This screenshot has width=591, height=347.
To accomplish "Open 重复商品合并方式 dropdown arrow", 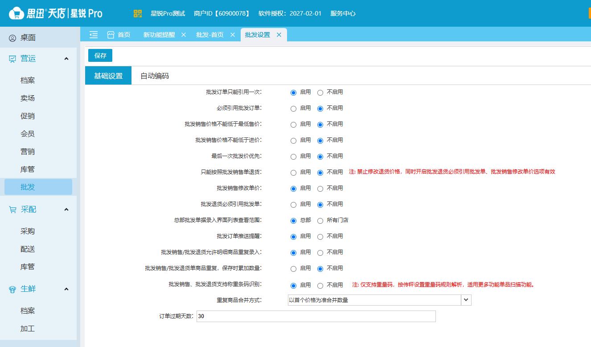I will (466, 300).
